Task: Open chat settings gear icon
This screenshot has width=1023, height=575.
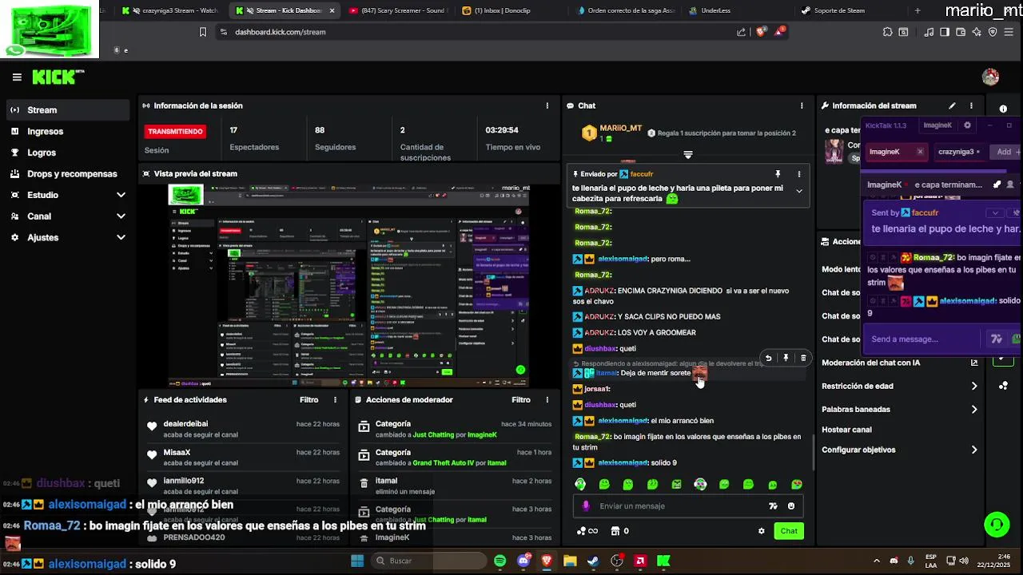Action: (762, 531)
